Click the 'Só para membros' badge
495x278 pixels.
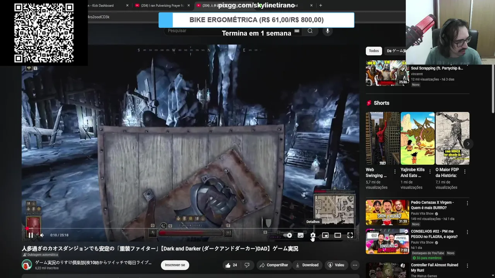427,258
